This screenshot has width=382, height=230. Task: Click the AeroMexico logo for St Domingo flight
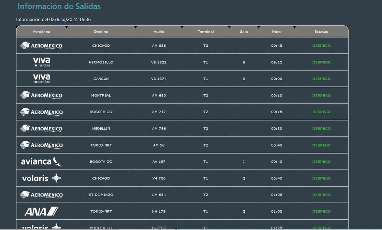[x=41, y=195]
